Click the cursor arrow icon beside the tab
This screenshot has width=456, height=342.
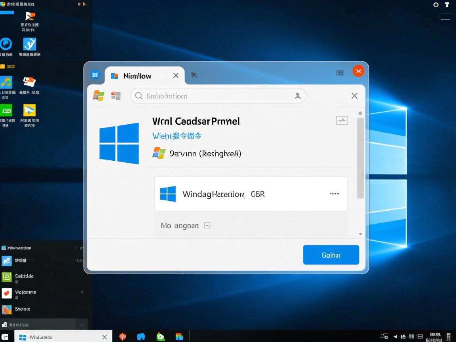(x=194, y=74)
